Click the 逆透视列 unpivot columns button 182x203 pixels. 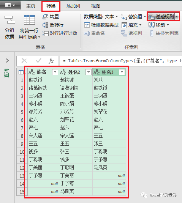pos(161,17)
